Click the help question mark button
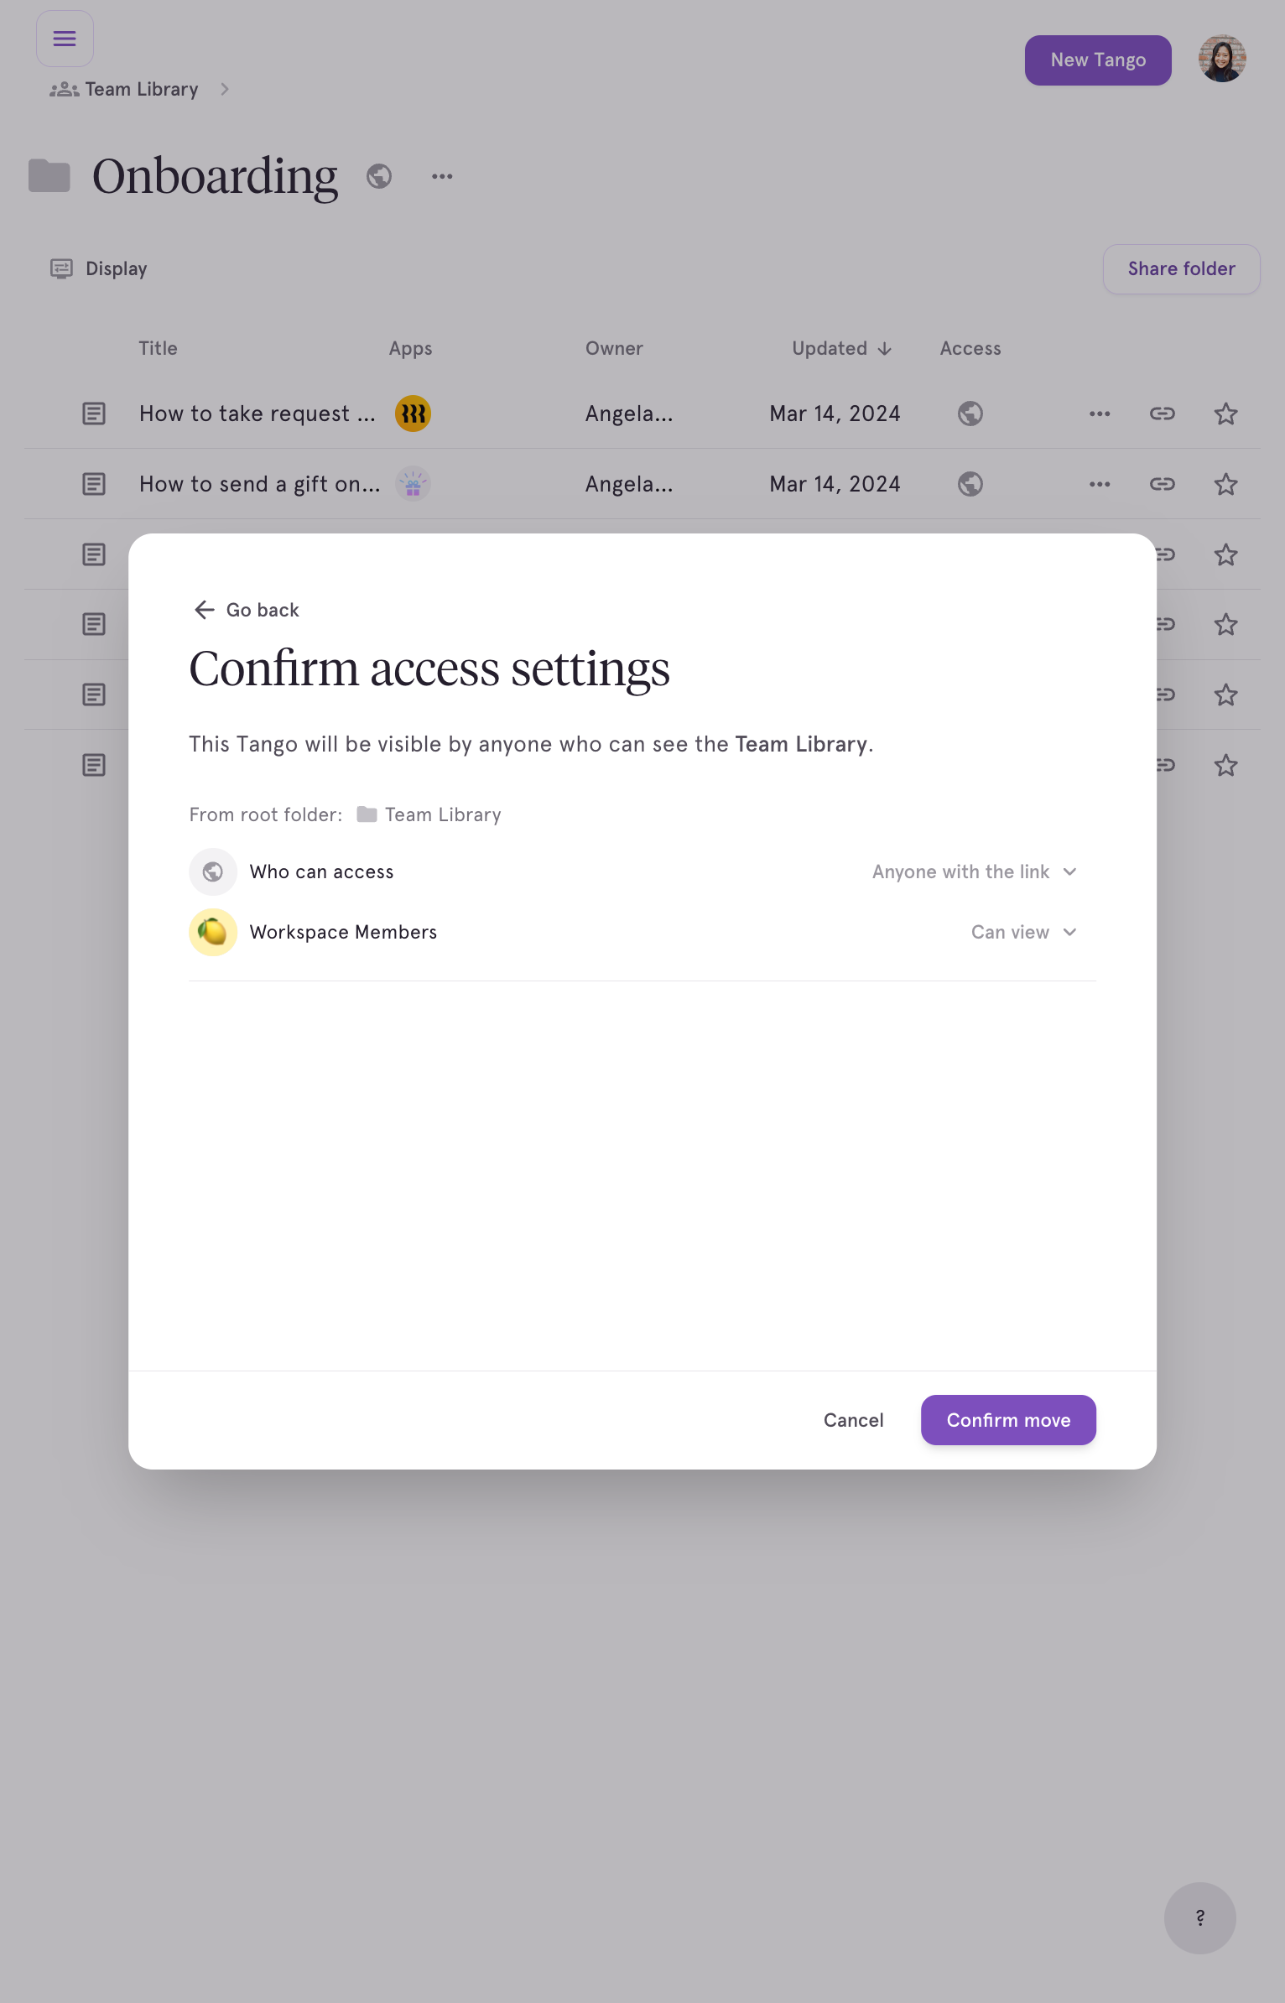Viewport: 1285px width, 2003px height. click(x=1199, y=1917)
